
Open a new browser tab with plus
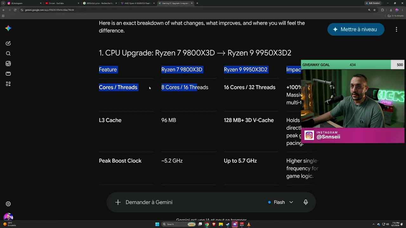(x=197, y=3)
